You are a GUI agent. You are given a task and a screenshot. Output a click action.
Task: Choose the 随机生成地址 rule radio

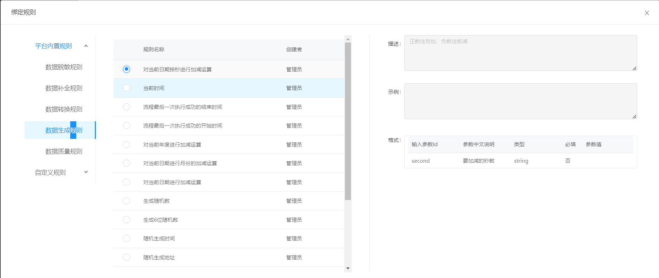126,257
